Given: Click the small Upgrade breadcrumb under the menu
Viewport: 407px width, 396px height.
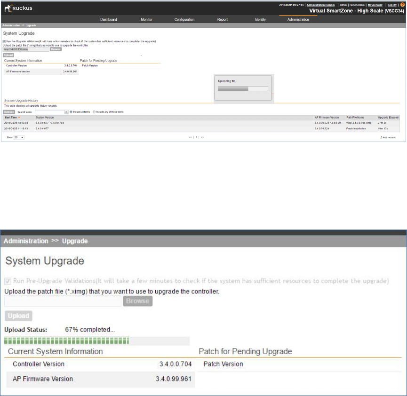Looking at the screenshot, I should pyautogui.click(x=31, y=25).
